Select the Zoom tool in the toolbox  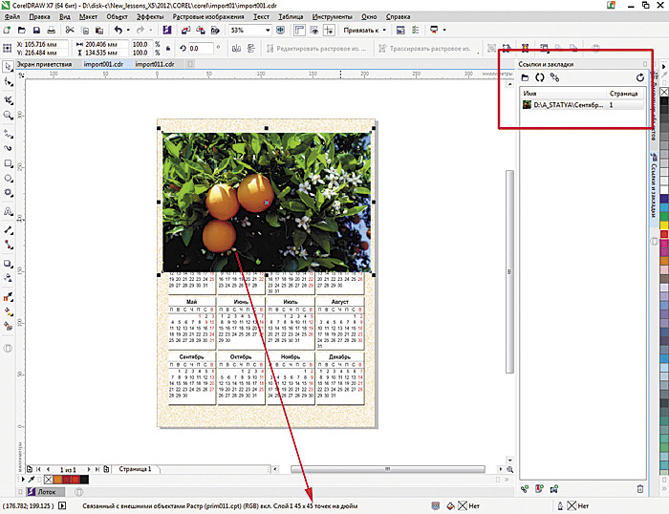(9, 115)
